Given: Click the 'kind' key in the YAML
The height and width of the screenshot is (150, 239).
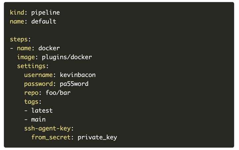Looking at the screenshot, I should [x=17, y=13].
